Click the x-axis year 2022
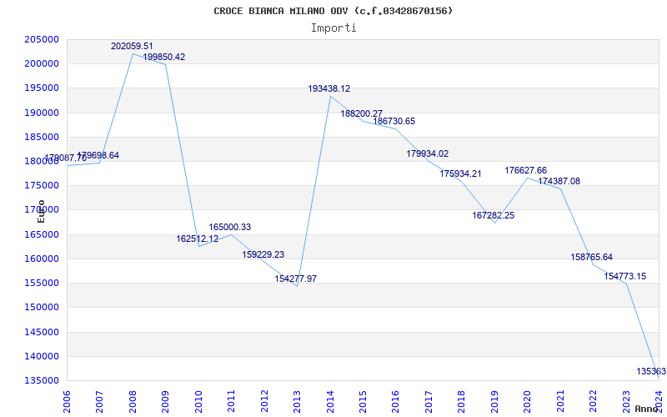This screenshot has height=417, width=667. 594,402
